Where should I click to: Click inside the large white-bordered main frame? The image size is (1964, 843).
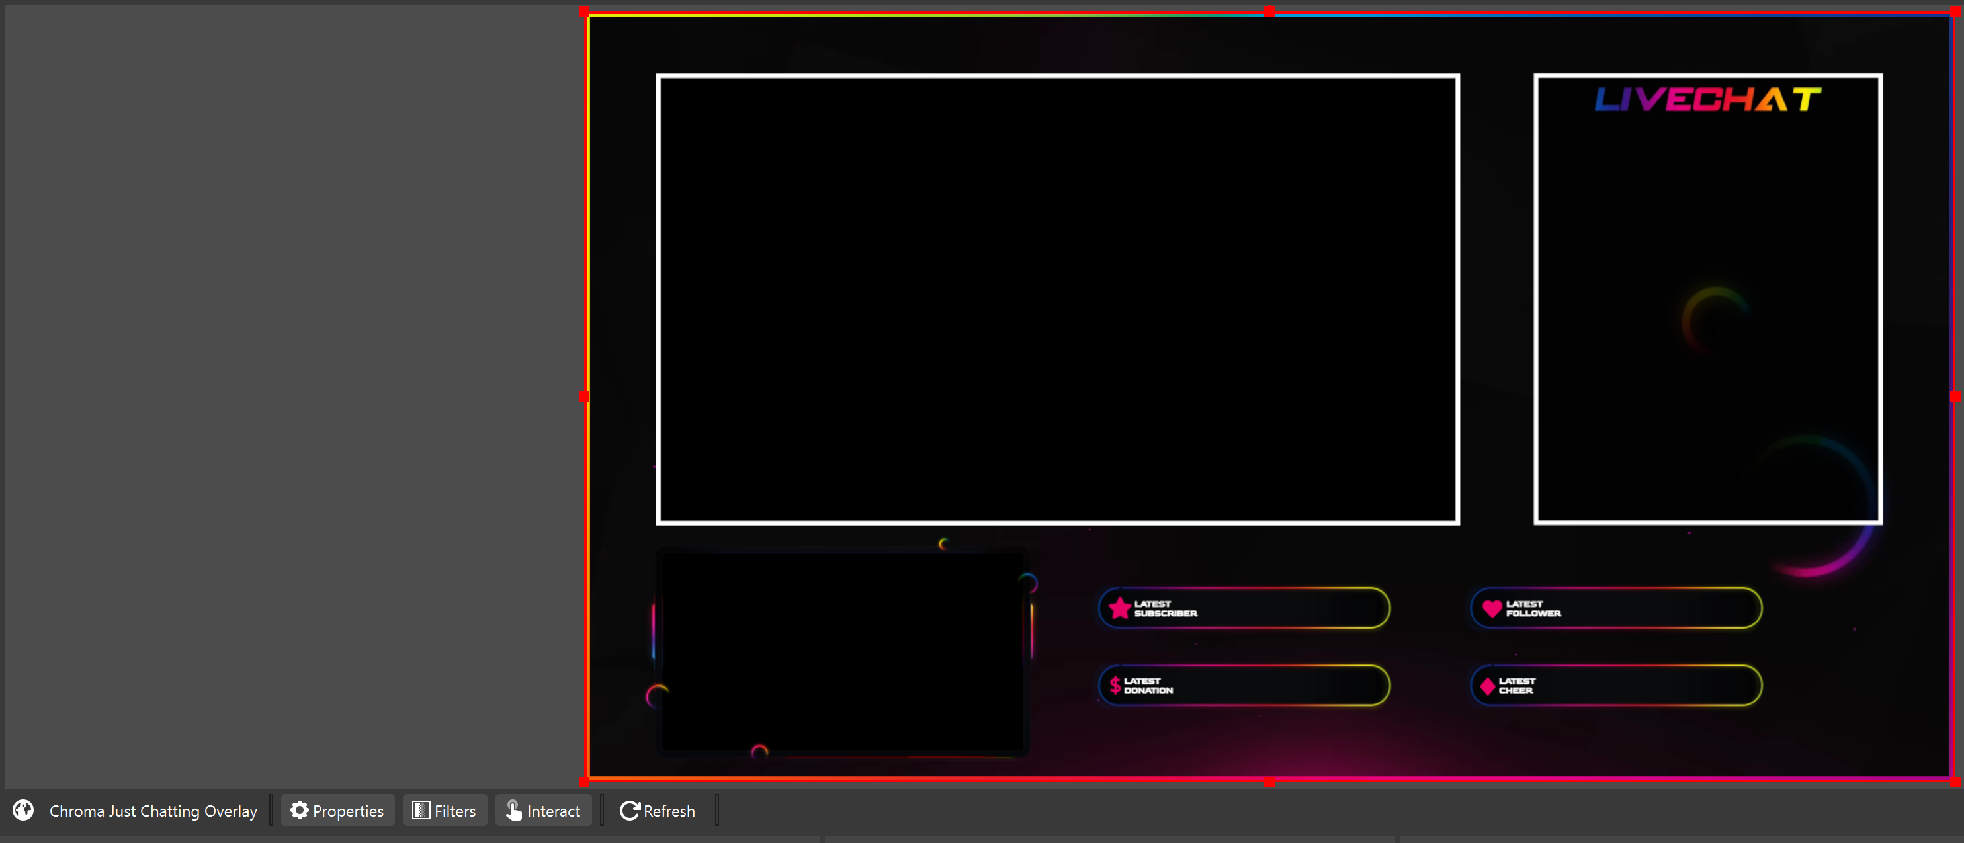[x=1058, y=299]
